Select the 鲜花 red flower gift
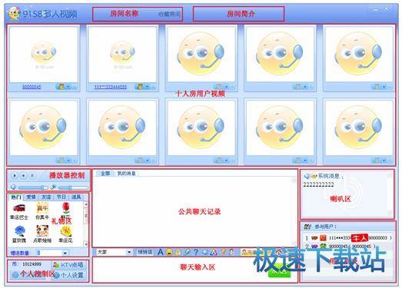Screen dimensions: 402x288 pyautogui.click(x=65, y=211)
